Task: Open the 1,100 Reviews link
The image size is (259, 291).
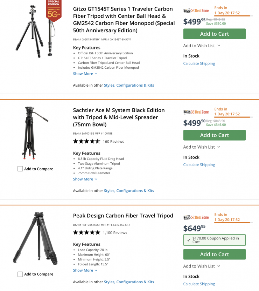Action: click(x=115, y=233)
